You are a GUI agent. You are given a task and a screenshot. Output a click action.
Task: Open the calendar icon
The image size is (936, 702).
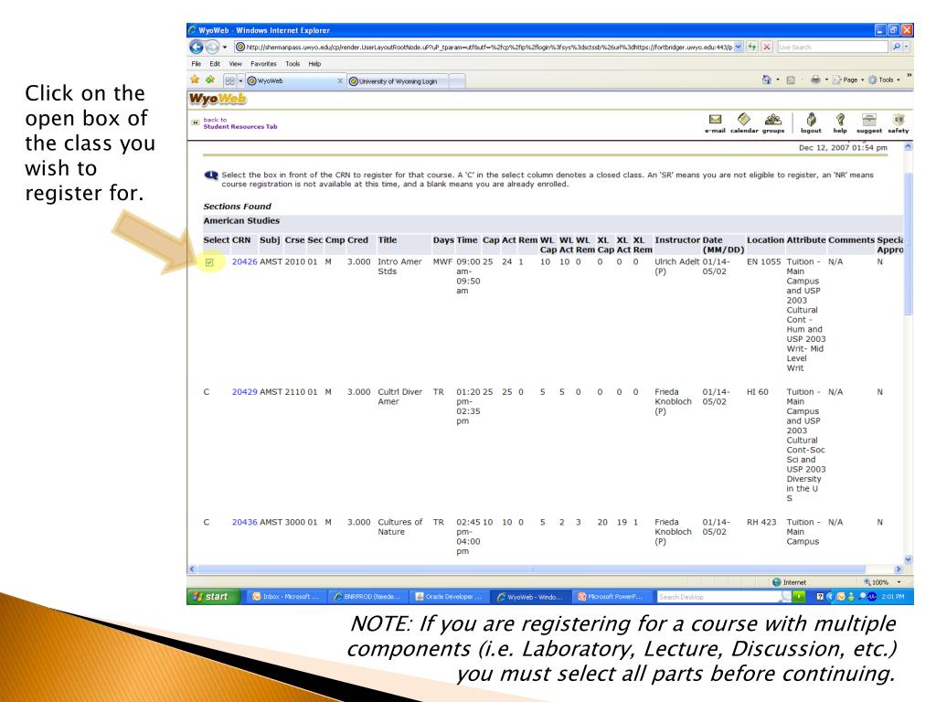pos(744,123)
